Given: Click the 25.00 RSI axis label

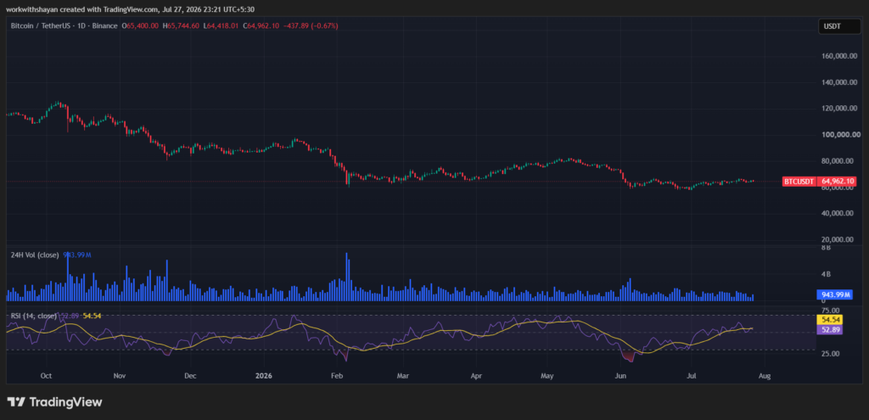Looking at the screenshot, I should pyautogui.click(x=831, y=354).
